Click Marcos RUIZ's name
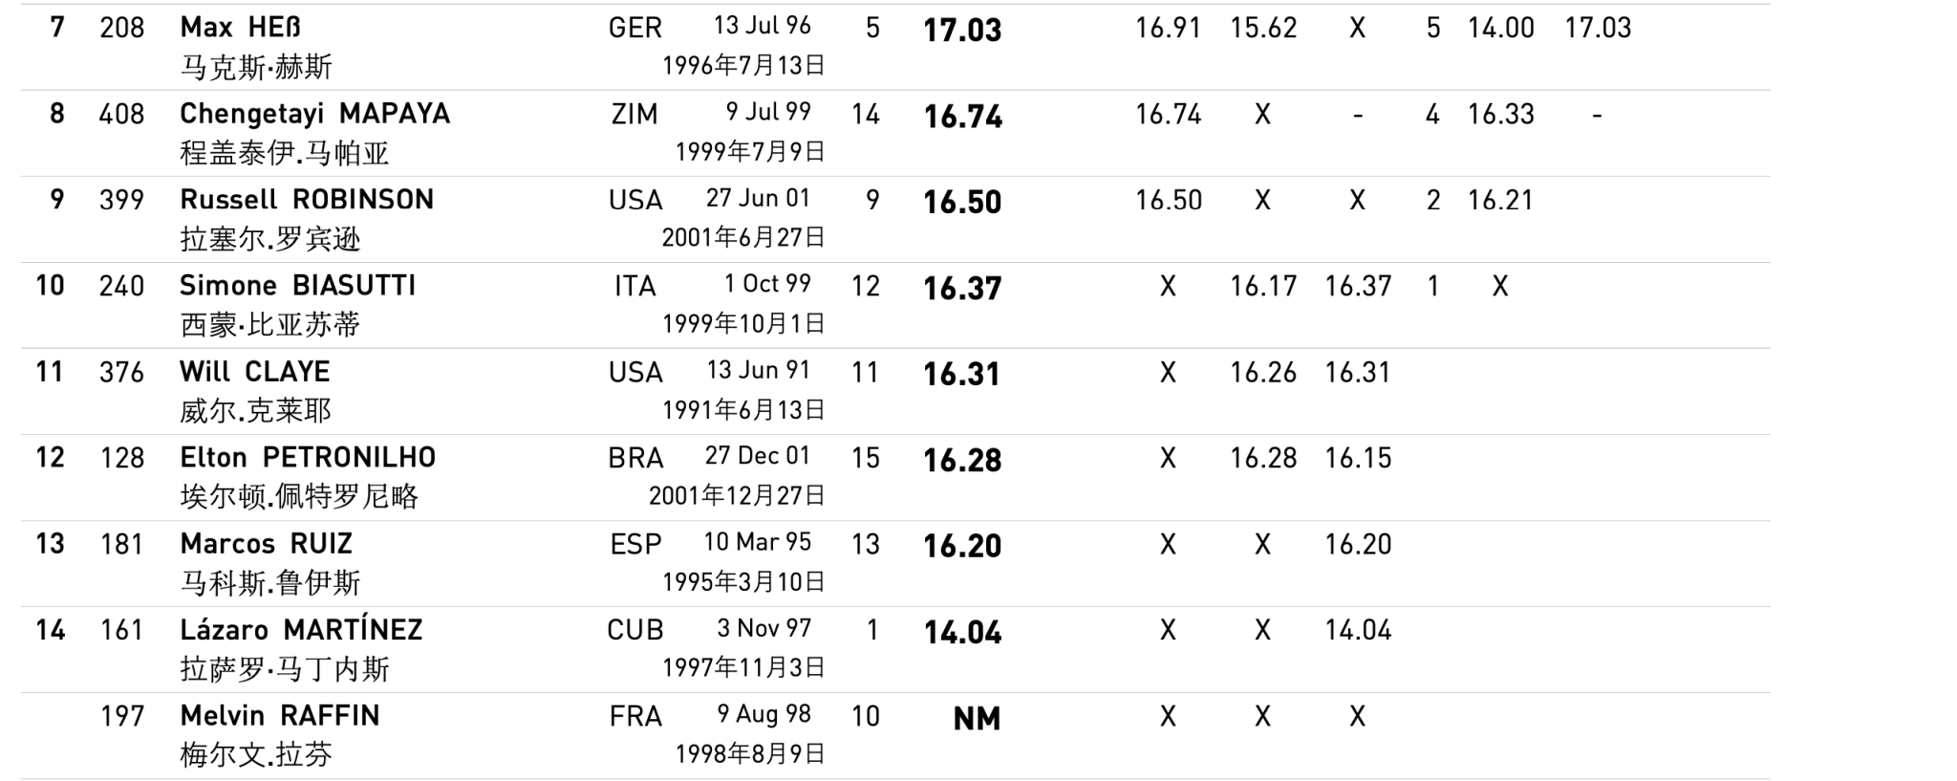This screenshot has height=781, width=1957. coord(266,544)
